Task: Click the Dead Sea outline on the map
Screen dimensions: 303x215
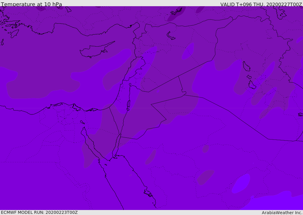Action: (x=128, y=105)
